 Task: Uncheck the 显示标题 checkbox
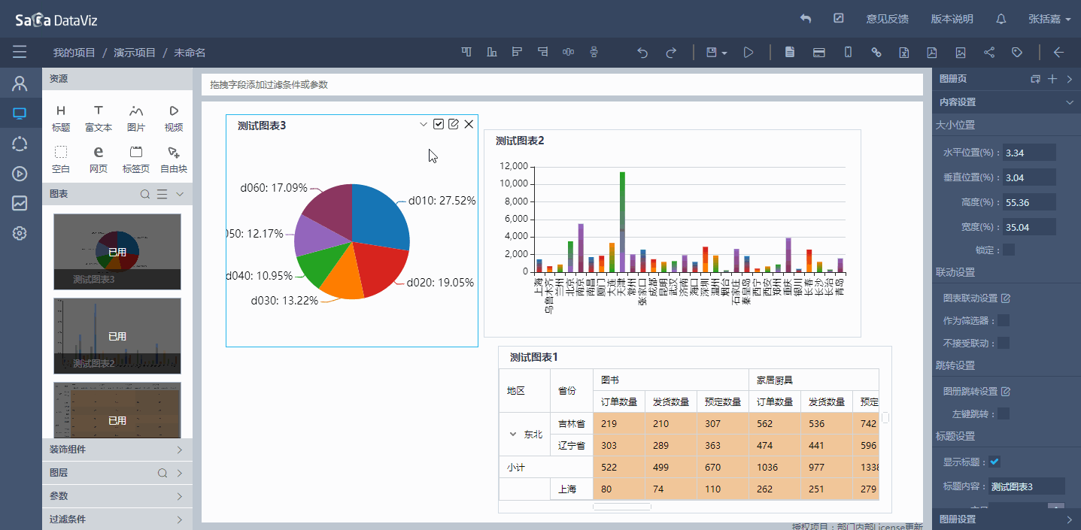994,462
